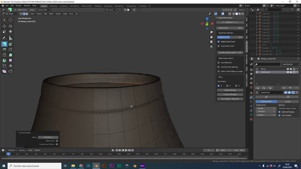This screenshot has height=169, width=301.
Task: Open the Edit Mode dropdown
Action: tap(10, 14)
